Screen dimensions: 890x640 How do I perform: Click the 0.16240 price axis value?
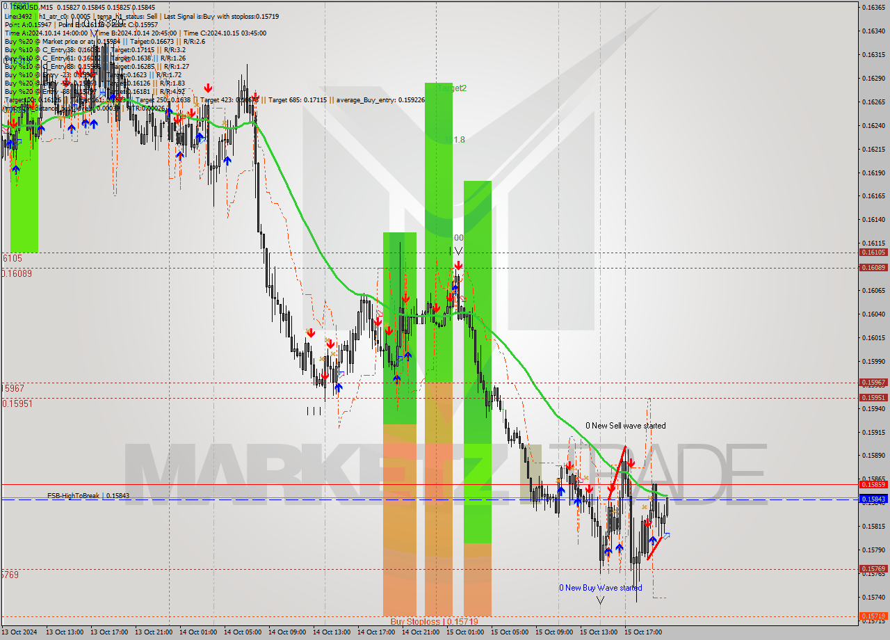click(x=873, y=125)
